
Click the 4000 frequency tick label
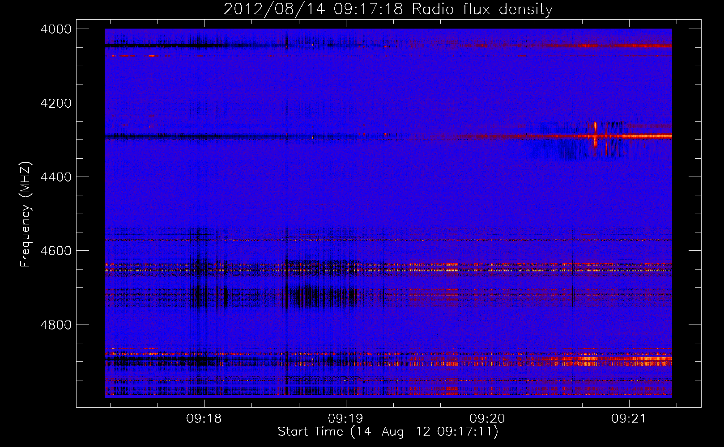[56, 29]
